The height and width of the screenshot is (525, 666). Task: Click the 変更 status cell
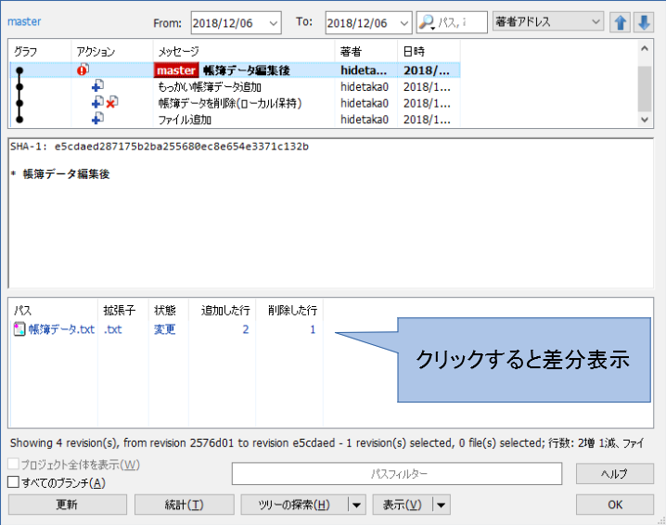(165, 329)
